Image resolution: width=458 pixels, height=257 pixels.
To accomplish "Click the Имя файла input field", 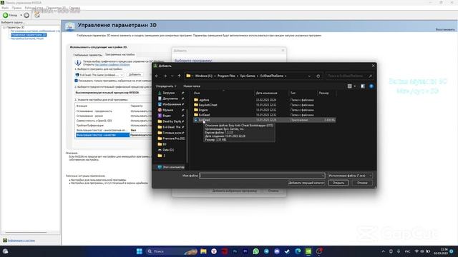I will click(262, 176).
